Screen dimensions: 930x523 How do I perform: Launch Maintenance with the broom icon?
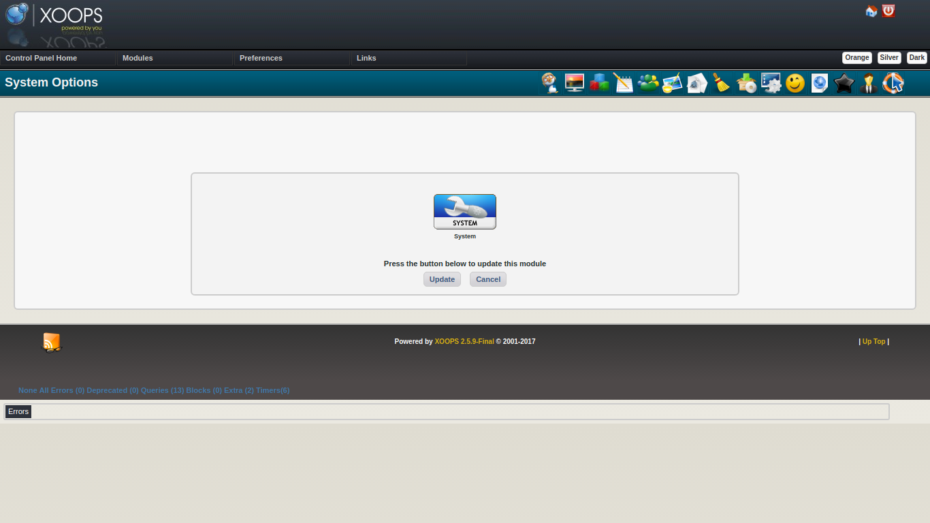pyautogui.click(x=722, y=83)
